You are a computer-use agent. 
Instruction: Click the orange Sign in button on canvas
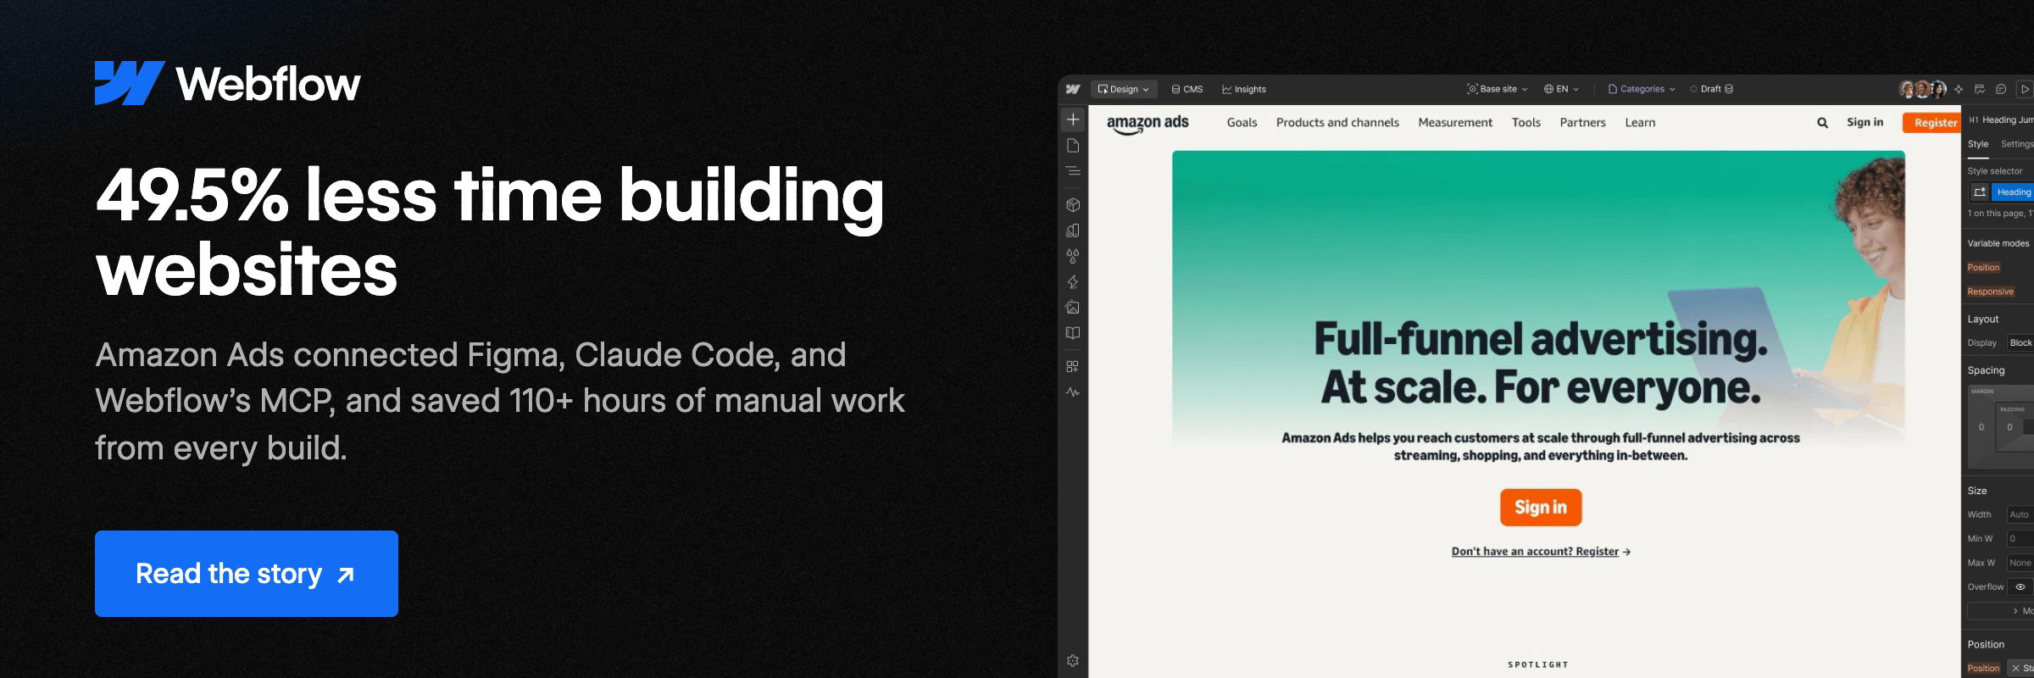coord(1541,508)
